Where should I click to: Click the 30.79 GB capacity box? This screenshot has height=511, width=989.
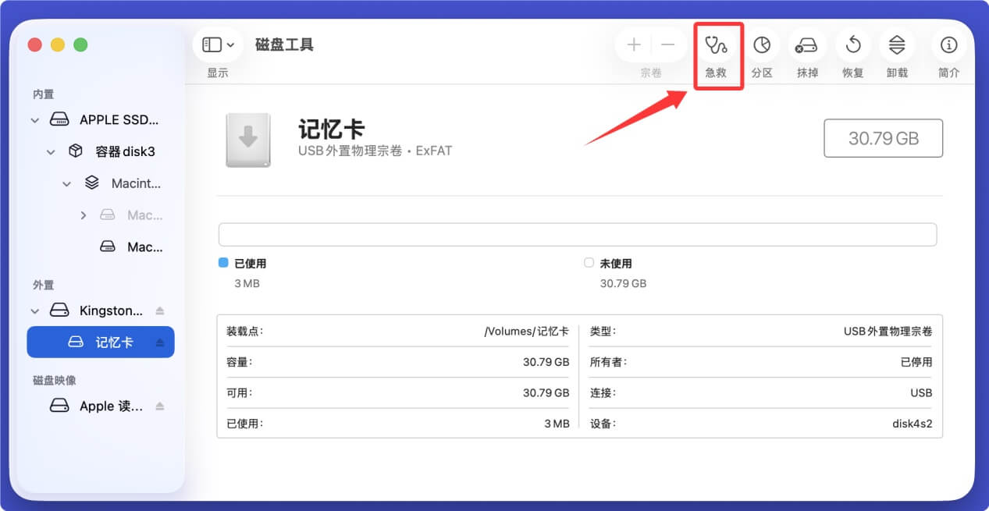pyautogui.click(x=883, y=138)
